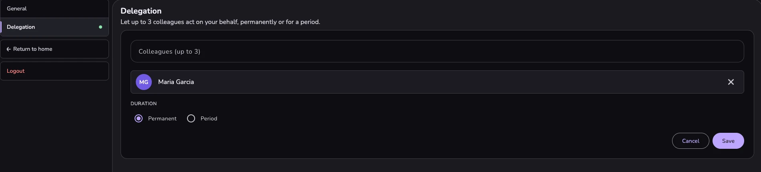Click the Delegation page heading

click(x=141, y=11)
